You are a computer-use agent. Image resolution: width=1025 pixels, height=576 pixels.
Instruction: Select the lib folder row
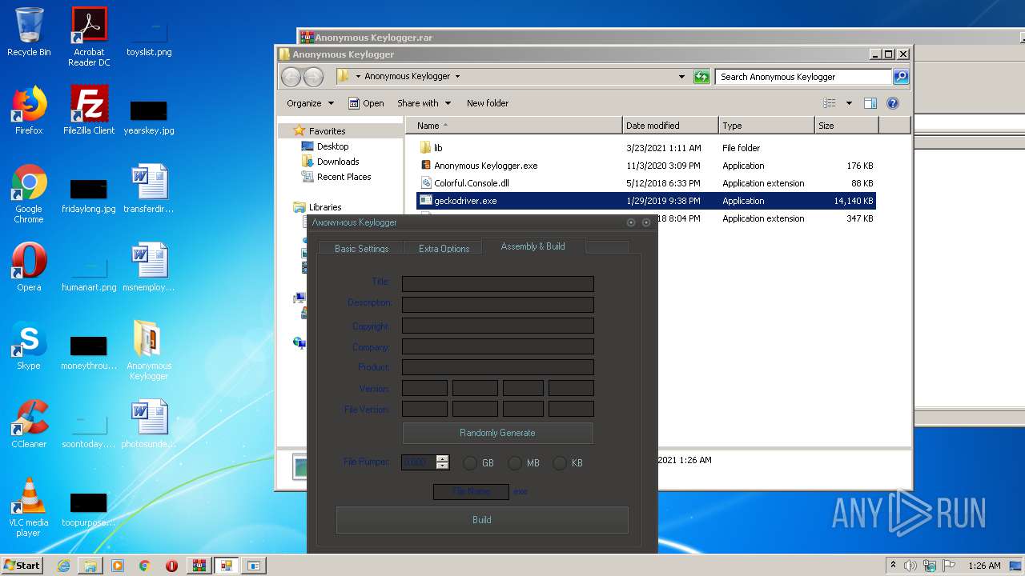coord(646,148)
